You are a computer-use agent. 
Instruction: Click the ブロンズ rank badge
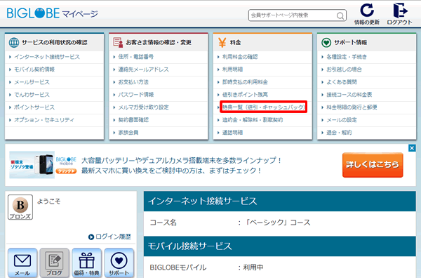20,207
